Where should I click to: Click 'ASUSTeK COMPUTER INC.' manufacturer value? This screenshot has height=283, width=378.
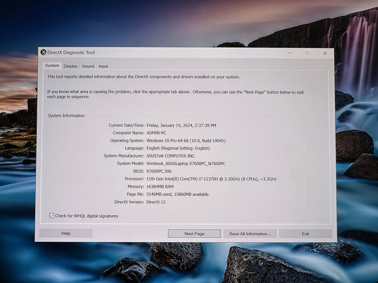click(x=171, y=156)
